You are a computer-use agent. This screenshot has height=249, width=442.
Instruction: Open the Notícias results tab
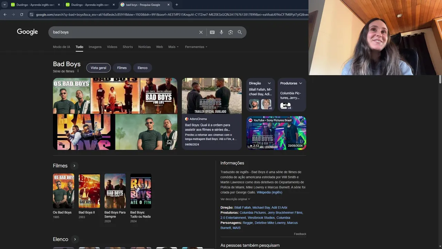[x=144, y=47]
